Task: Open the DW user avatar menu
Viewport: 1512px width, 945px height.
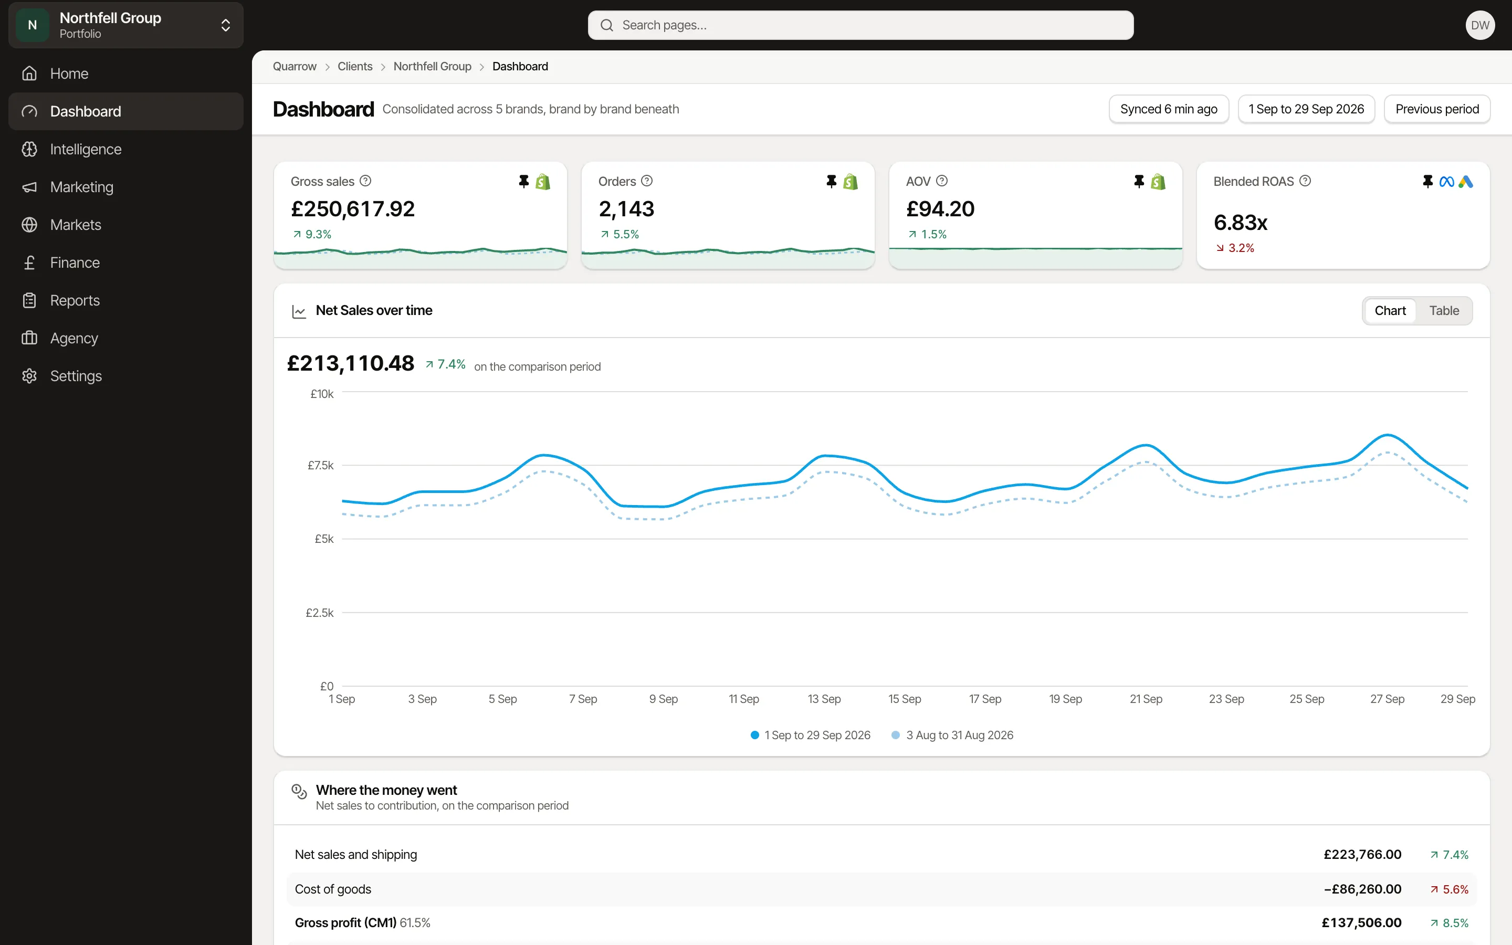Action: tap(1480, 25)
